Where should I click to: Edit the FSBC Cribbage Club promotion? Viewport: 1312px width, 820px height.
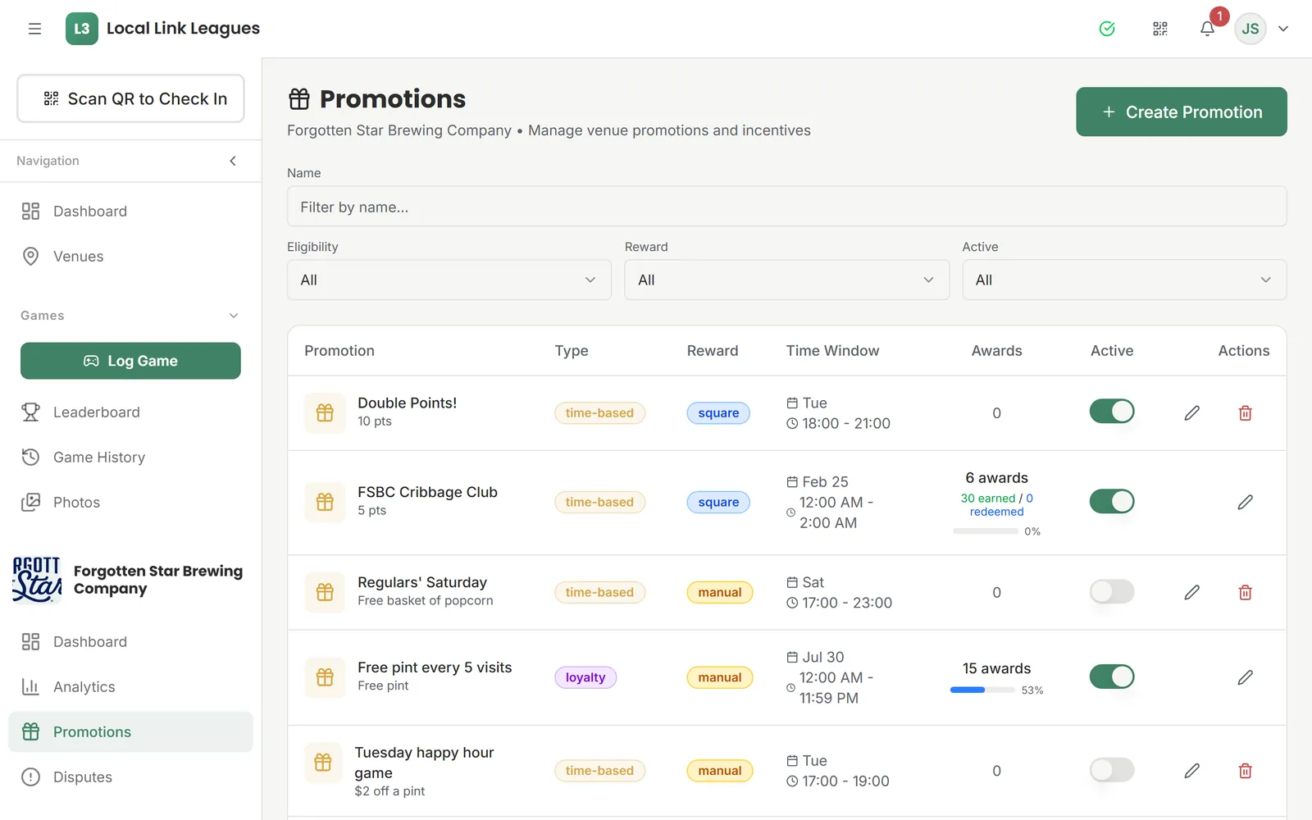click(1245, 502)
